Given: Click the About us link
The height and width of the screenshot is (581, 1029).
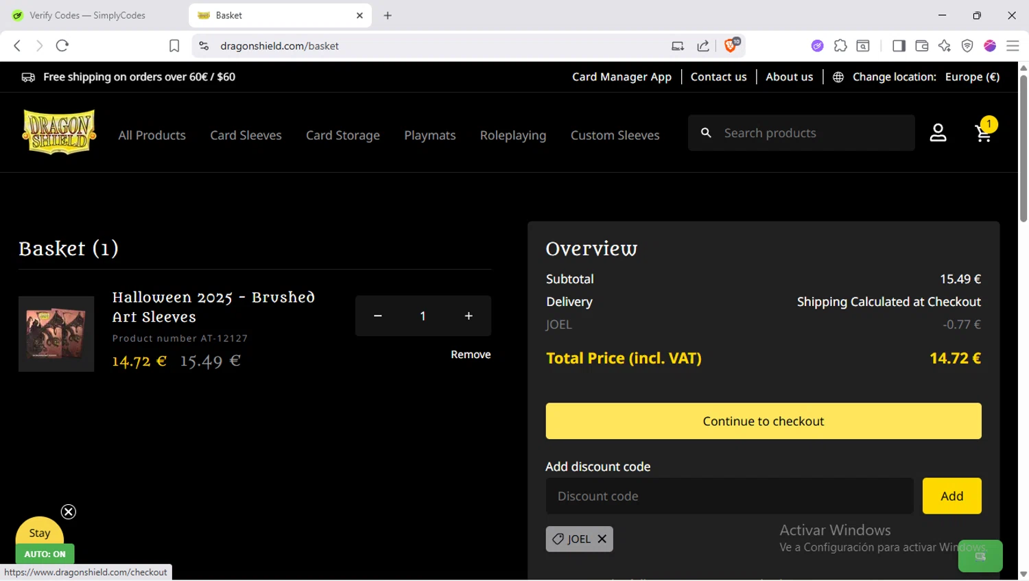Looking at the screenshot, I should coord(789,77).
